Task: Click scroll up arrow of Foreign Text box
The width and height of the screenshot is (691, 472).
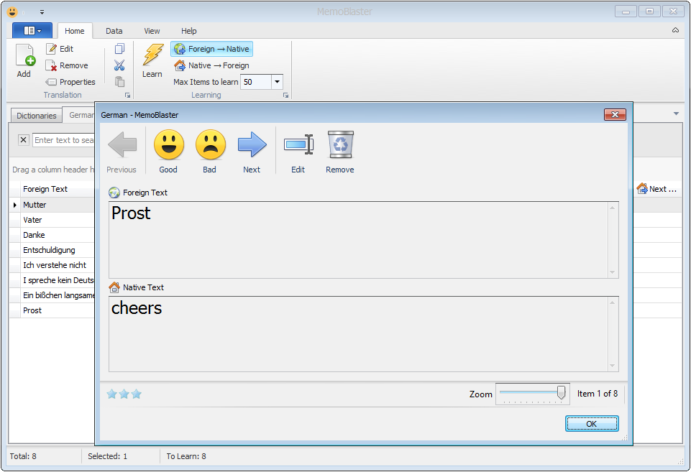Action: [x=612, y=208]
